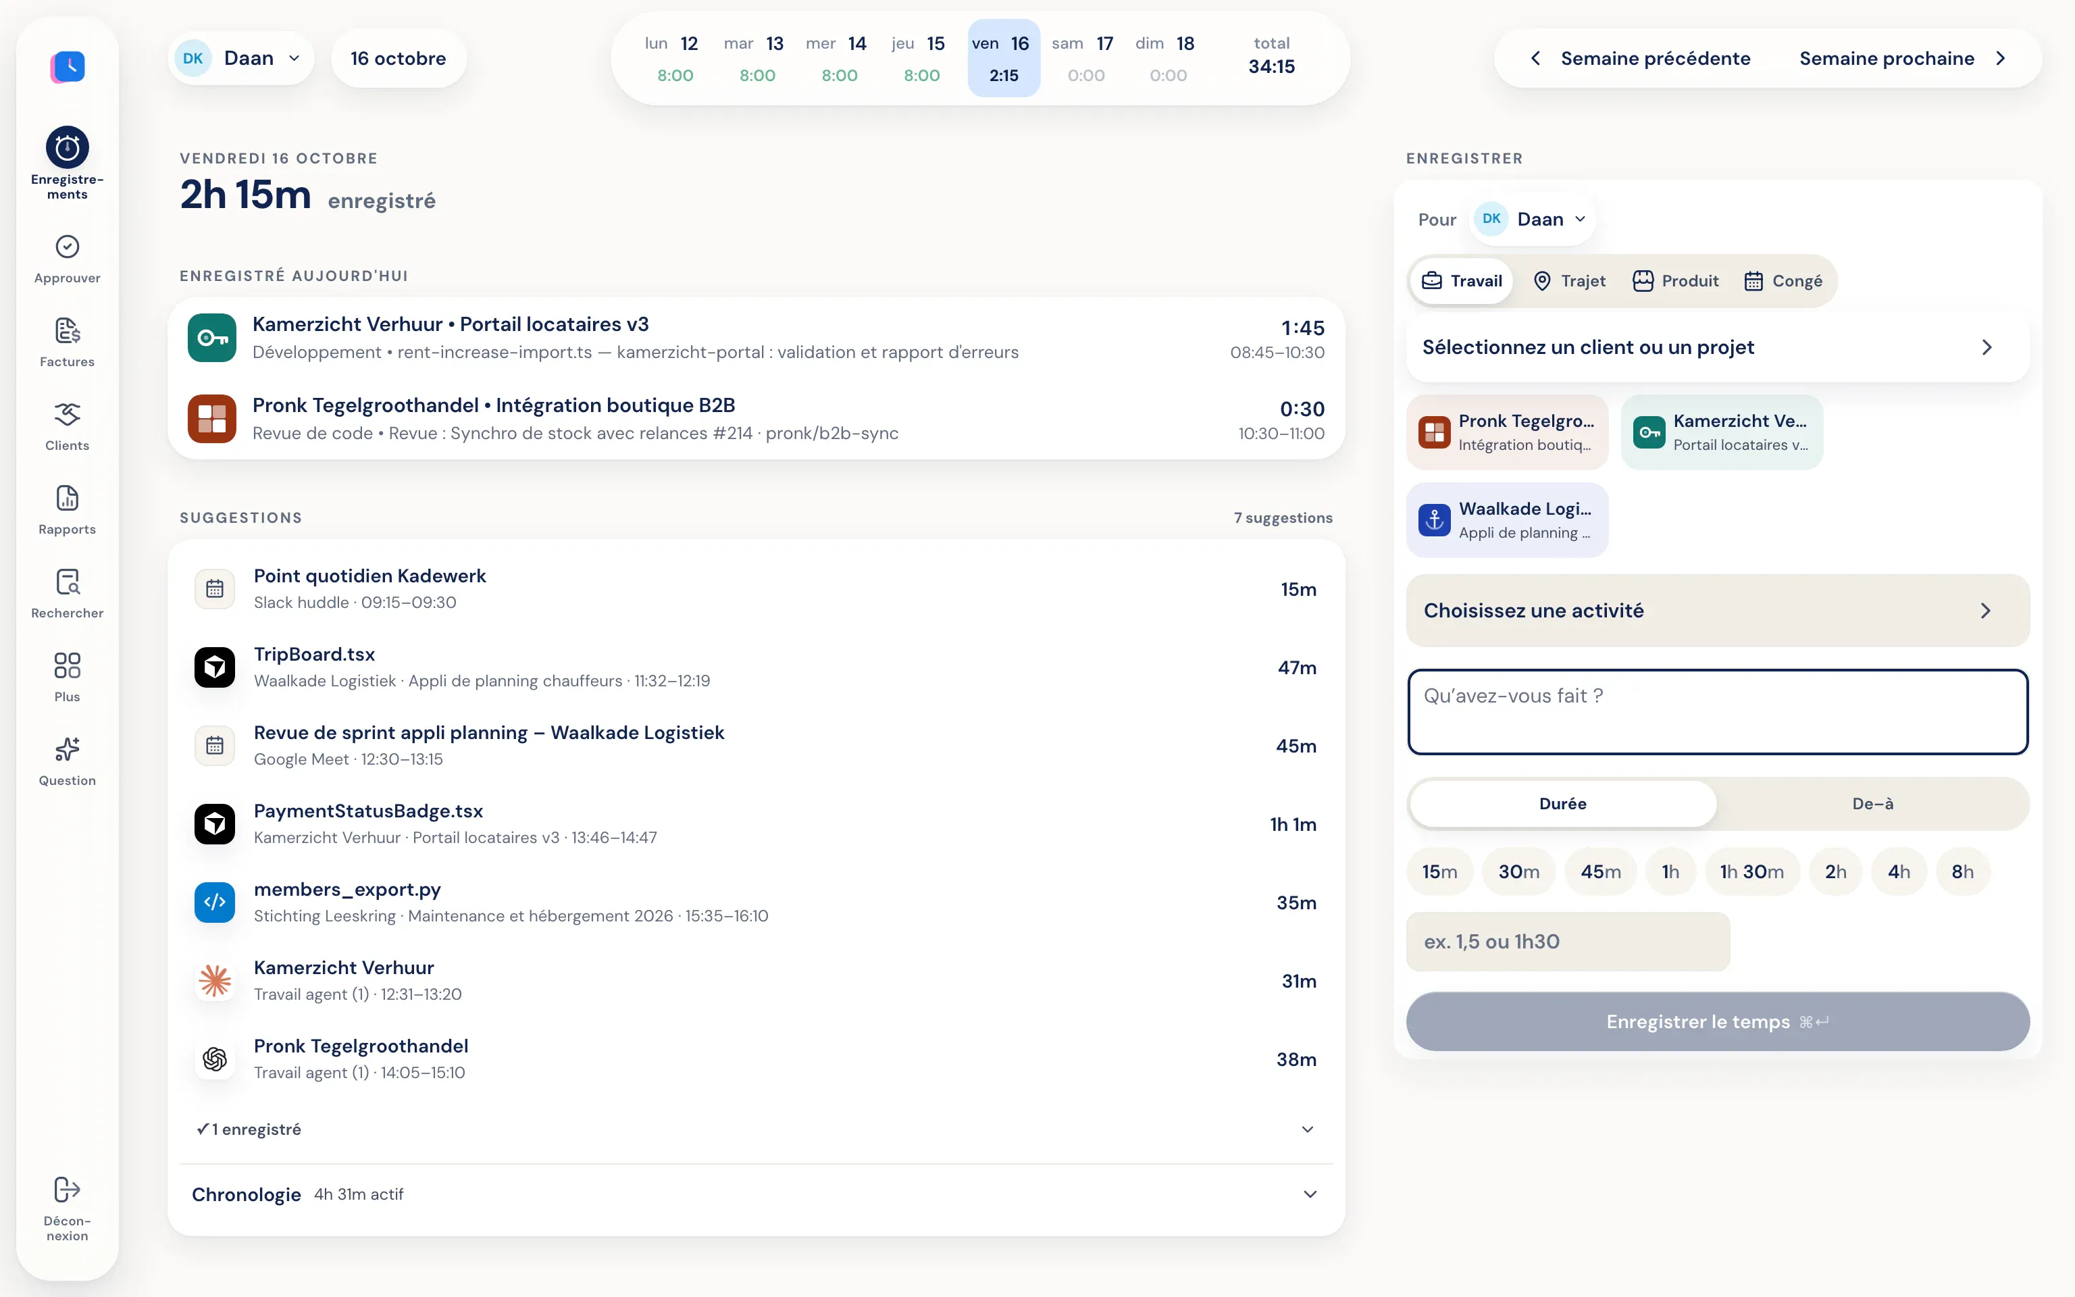Select the 8h duration chip
2075x1297 pixels.
coord(1963,871)
